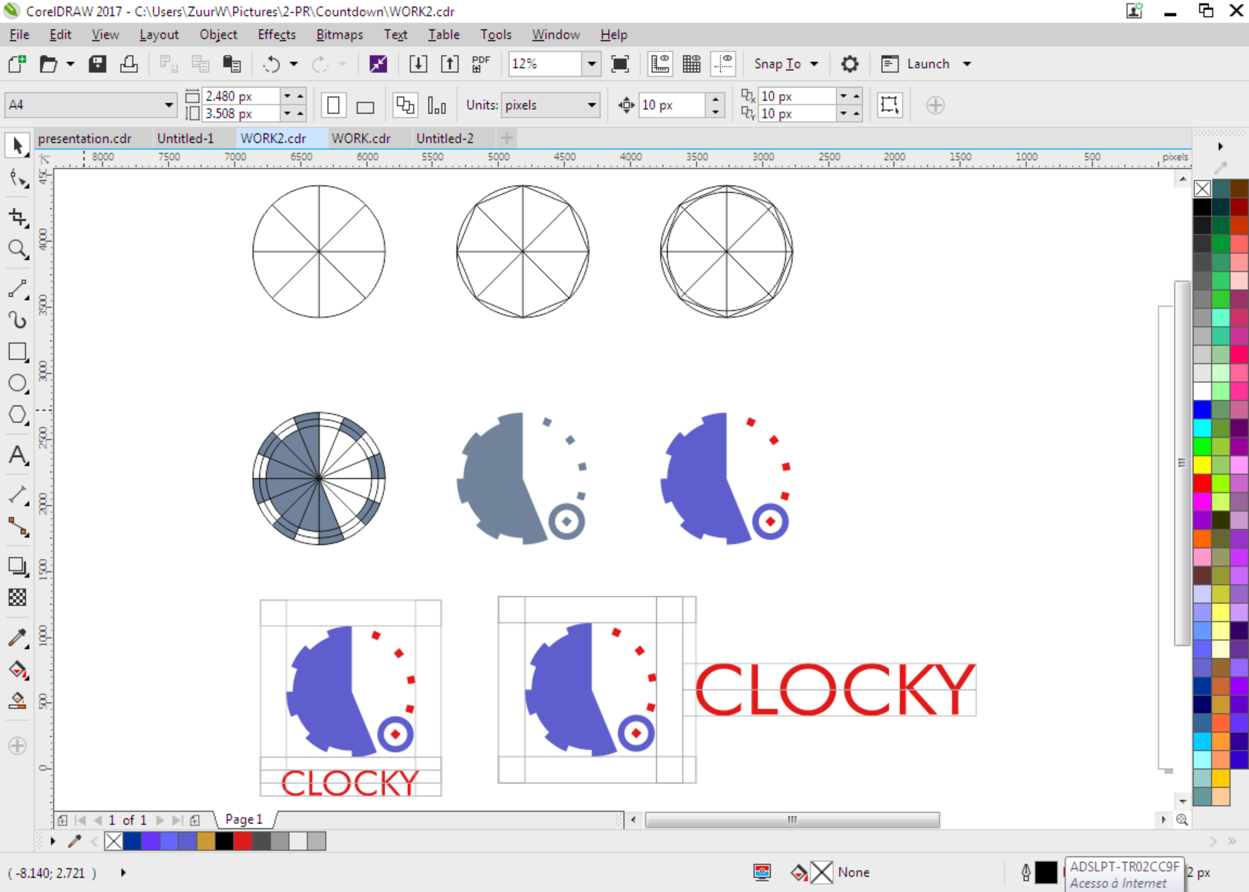Toggle Show rulers button

[x=660, y=64]
